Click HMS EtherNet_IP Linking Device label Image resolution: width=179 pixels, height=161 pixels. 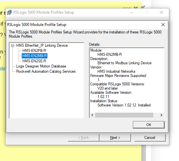(42, 45)
